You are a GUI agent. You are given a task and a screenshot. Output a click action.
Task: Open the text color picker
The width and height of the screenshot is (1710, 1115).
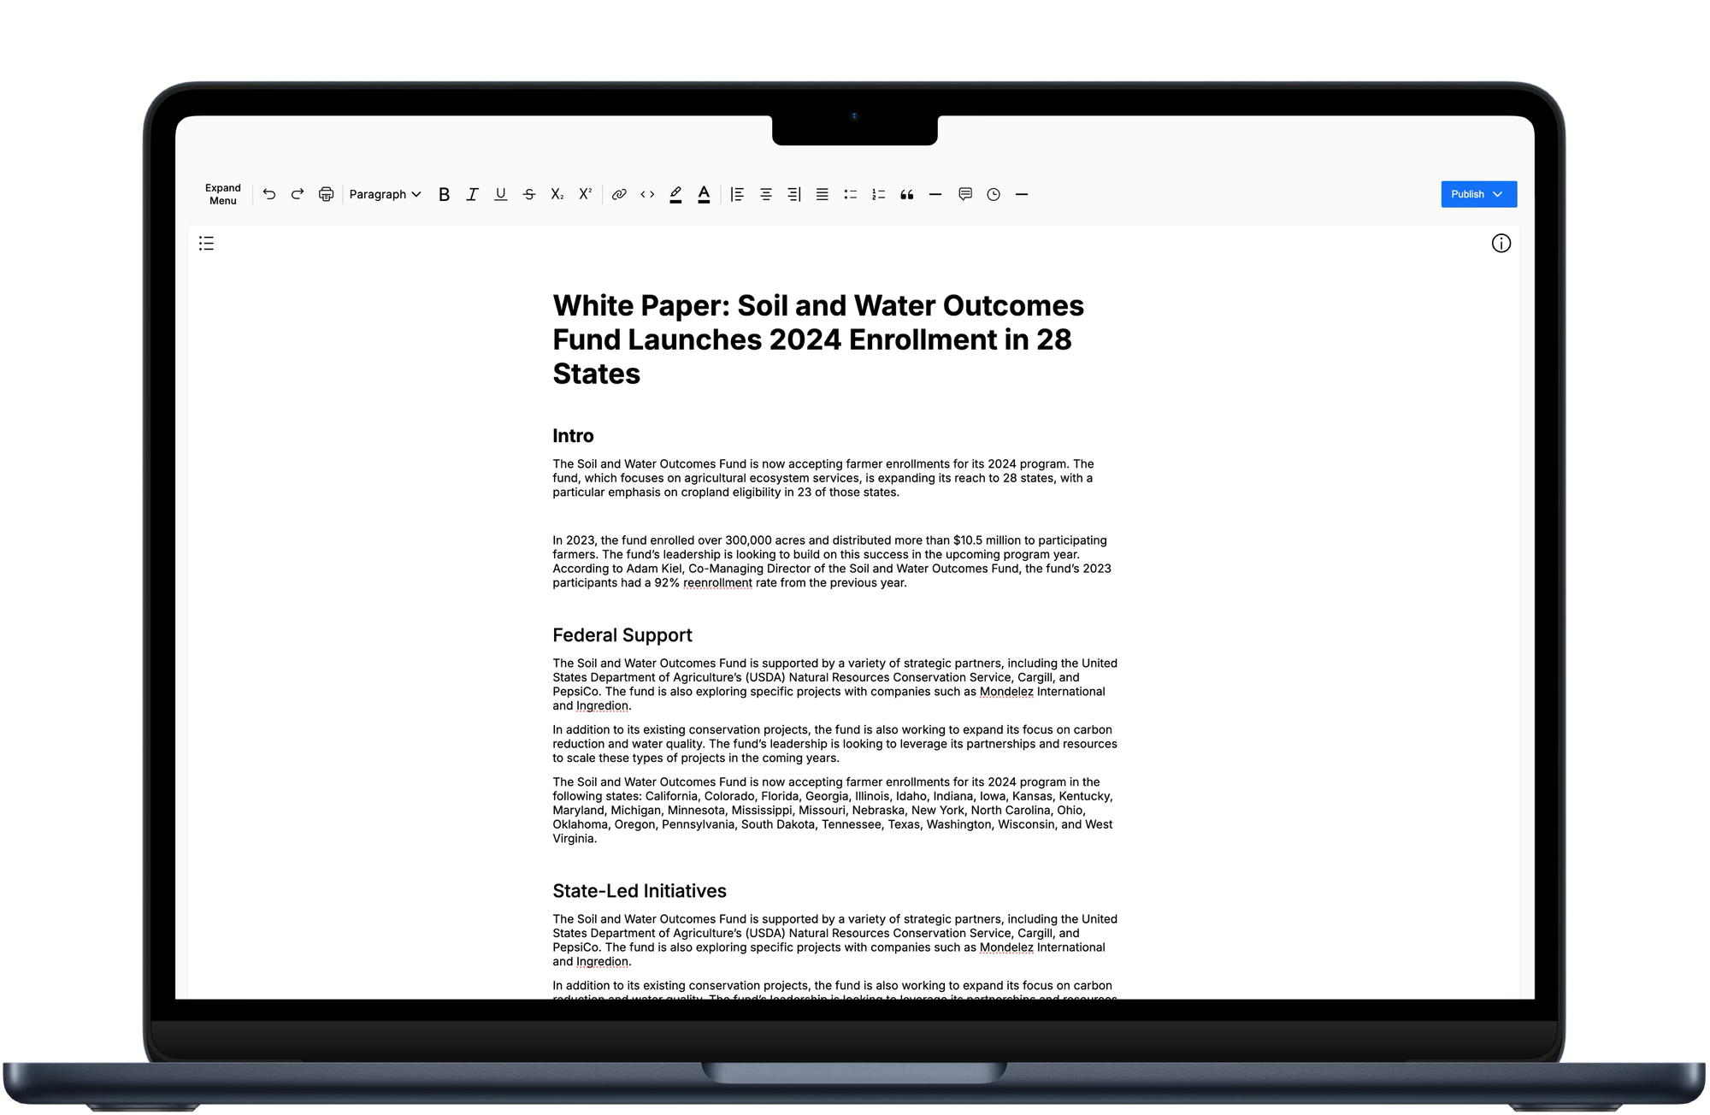click(704, 194)
